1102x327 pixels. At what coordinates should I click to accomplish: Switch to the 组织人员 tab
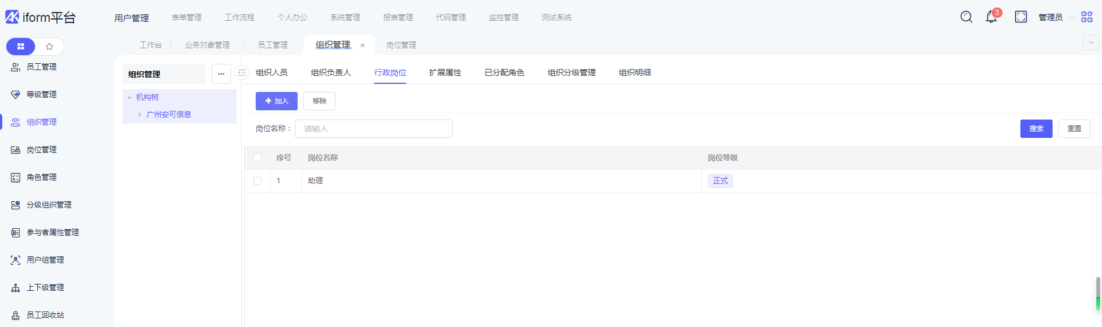pyautogui.click(x=272, y=73)
